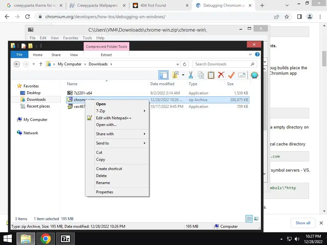Expand the Folder Options toolbar dropdown arrow
Image resolution: width=327 pixels, height=245 pixels.
click(183, 75)
